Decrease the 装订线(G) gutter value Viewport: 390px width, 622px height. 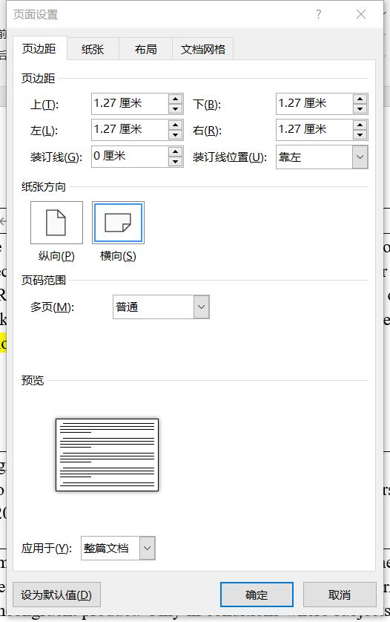pos(175,162)
